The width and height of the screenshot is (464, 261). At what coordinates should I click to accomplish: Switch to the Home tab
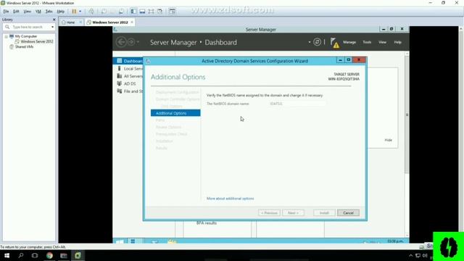point(70,22)
